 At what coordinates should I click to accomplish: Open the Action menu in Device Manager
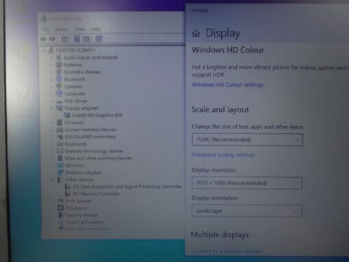click(62, 29)
